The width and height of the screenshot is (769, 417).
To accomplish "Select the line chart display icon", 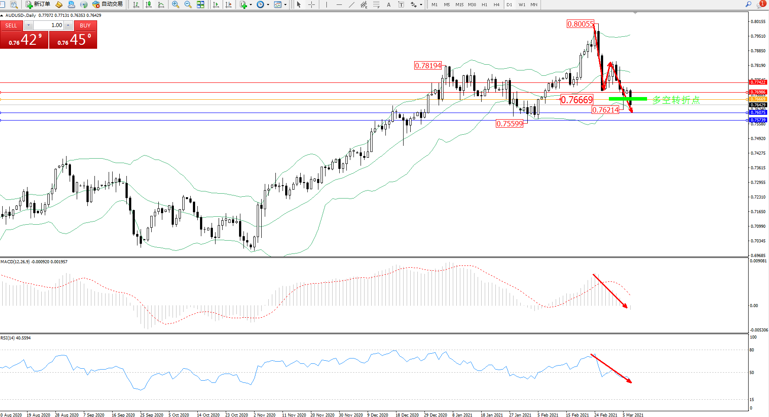I will 161,4.
